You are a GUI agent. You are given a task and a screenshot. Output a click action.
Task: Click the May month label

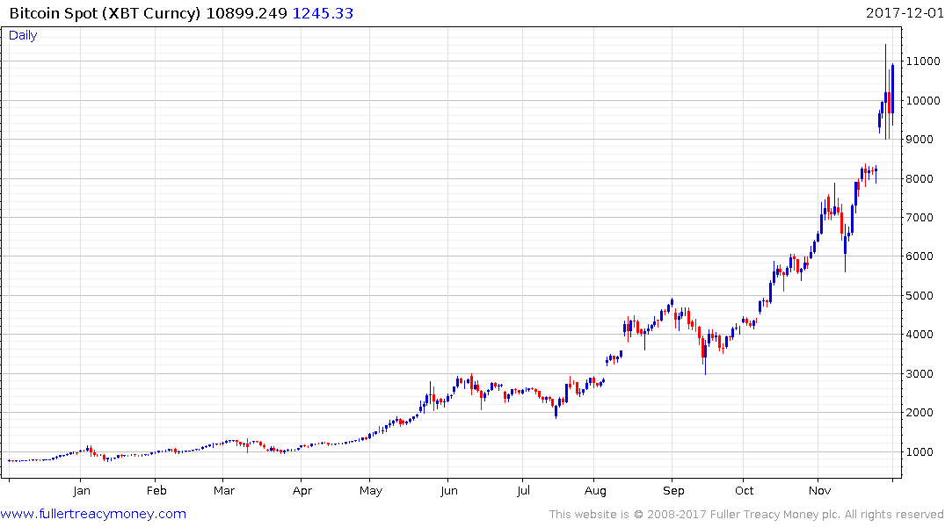coord(371,491)
